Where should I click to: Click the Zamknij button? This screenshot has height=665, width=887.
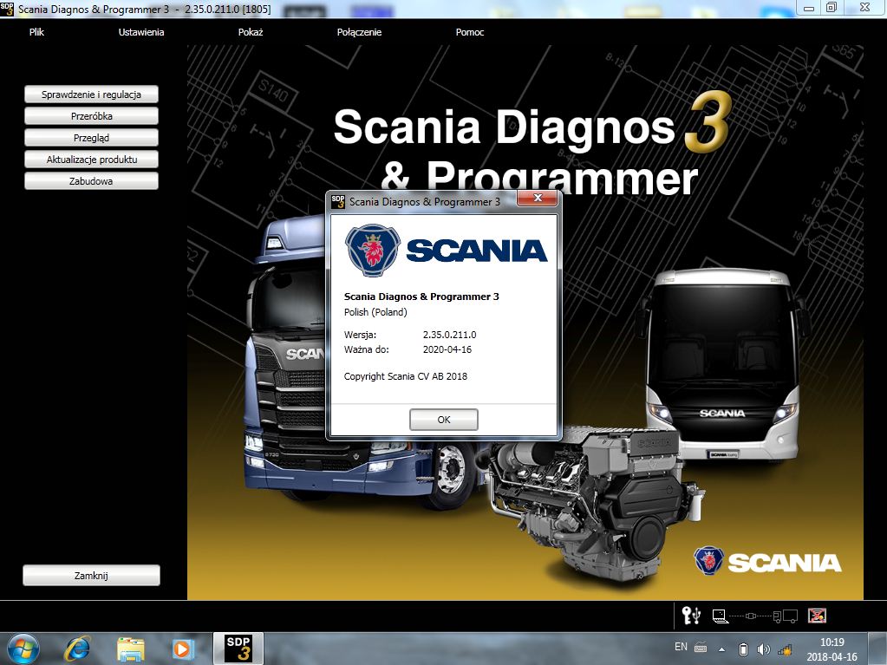click(91, 576)
